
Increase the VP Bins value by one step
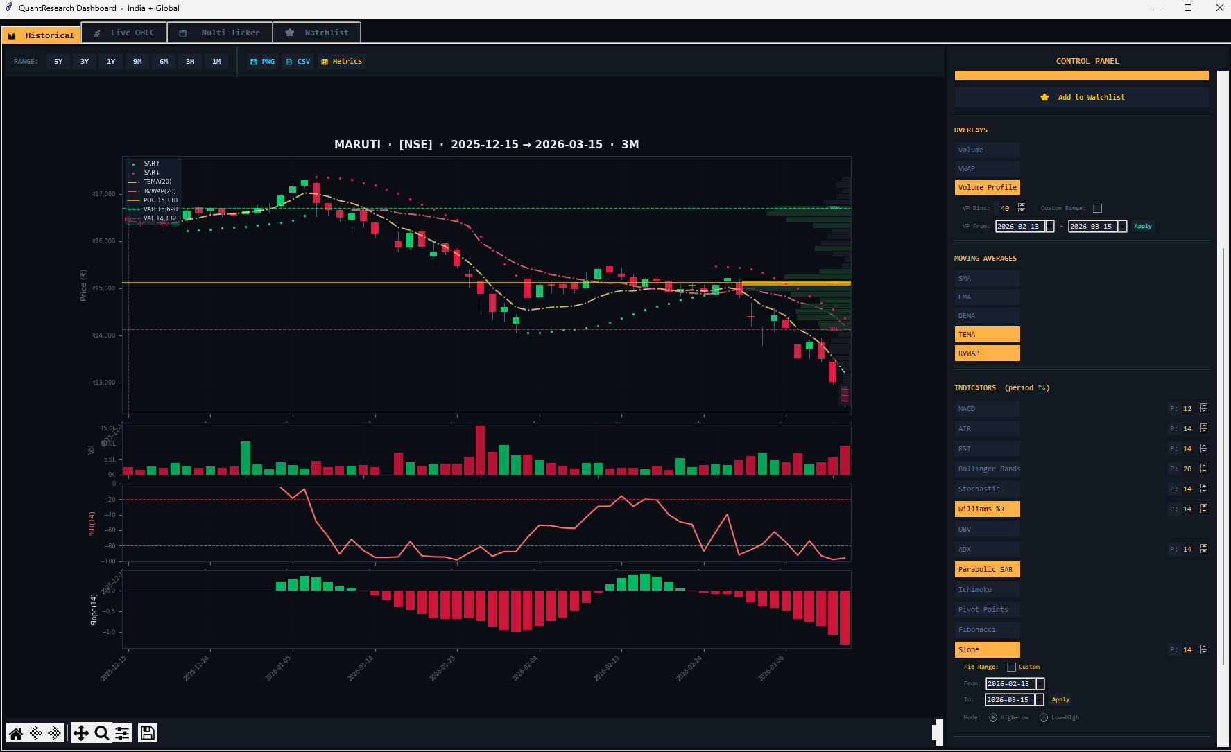pos(1022,205)
